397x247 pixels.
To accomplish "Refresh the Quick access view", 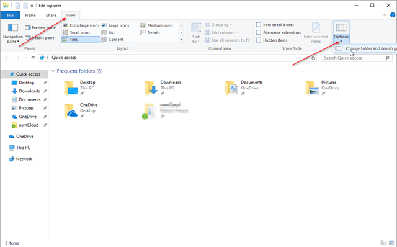I will tap(313, 58).
